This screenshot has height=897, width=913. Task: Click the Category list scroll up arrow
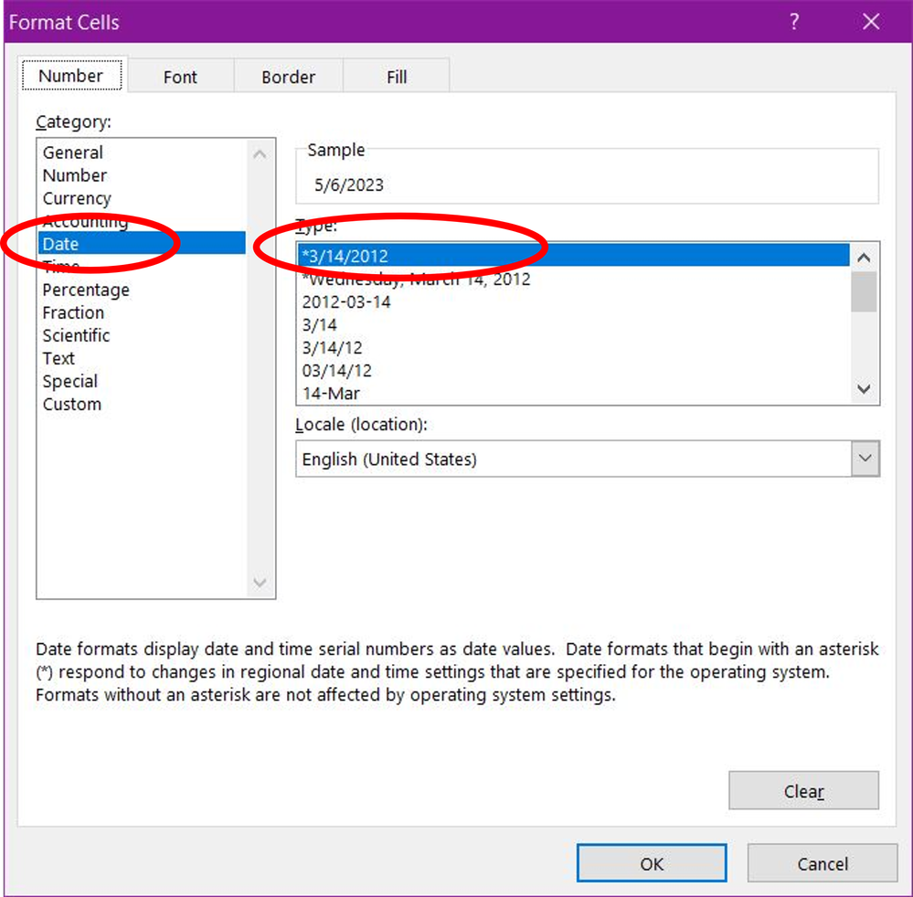[260, 154]
